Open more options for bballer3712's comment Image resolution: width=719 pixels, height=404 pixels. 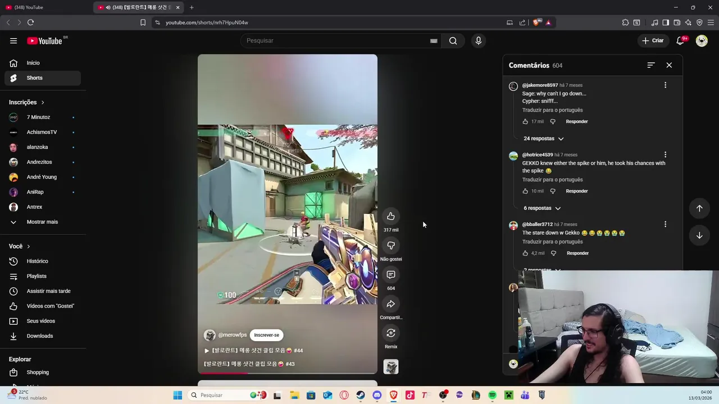(x=665, y=224)
